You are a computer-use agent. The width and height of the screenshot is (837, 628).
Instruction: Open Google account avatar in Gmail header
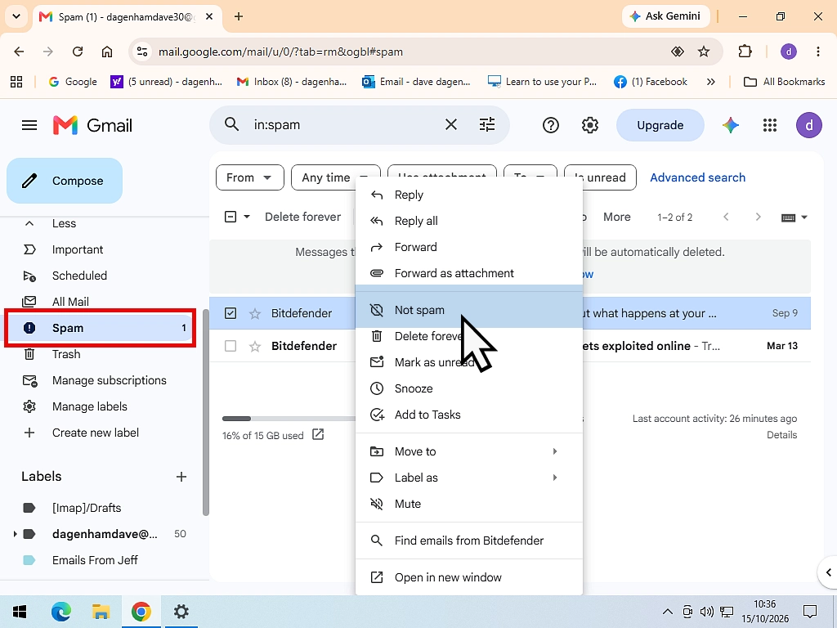(808, 125)
